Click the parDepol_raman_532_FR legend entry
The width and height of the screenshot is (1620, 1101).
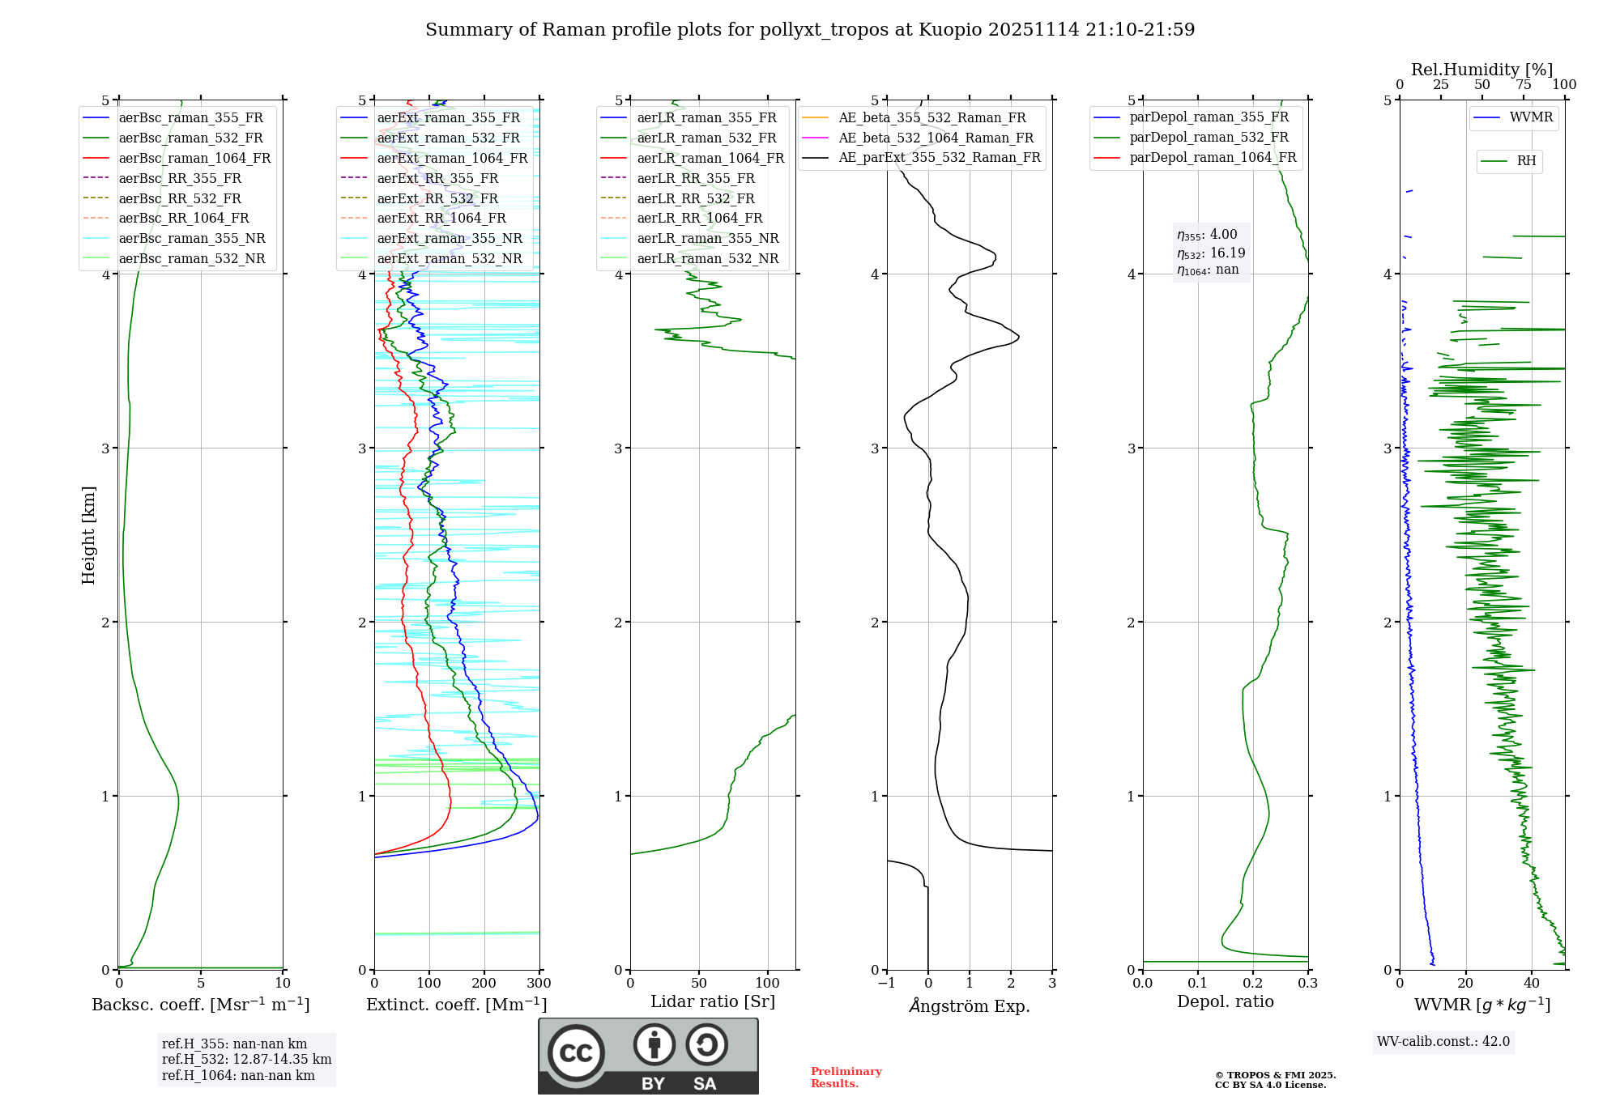pos(1209,138)
